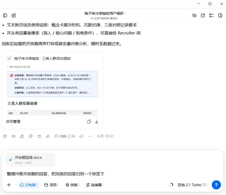Click the AI 生成可能有误 disclaimer
This screenshot has height=195, width=226.
104,18
